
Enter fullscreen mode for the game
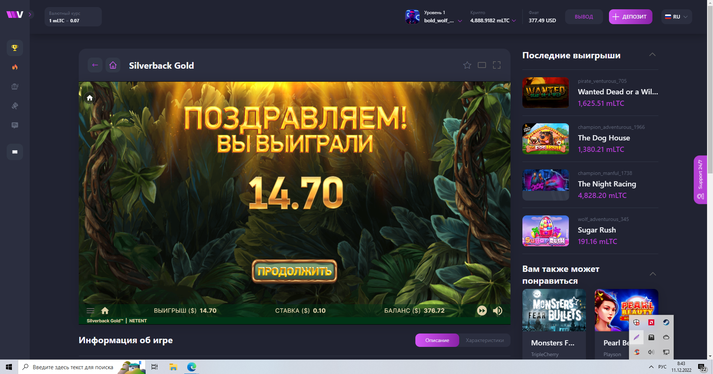[497, 65]
